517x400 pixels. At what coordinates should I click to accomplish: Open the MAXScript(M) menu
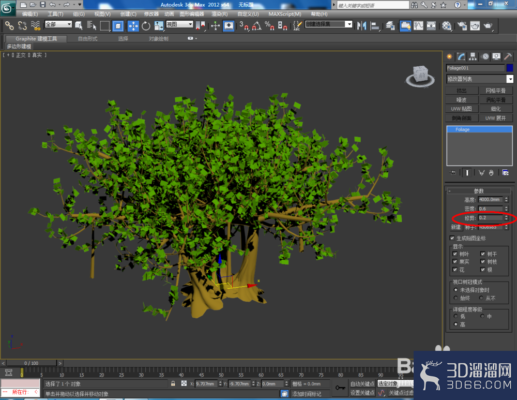285,14
